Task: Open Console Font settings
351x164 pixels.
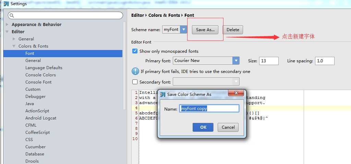Action: 38,82
